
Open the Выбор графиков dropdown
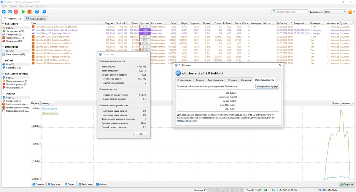[343, 103]
